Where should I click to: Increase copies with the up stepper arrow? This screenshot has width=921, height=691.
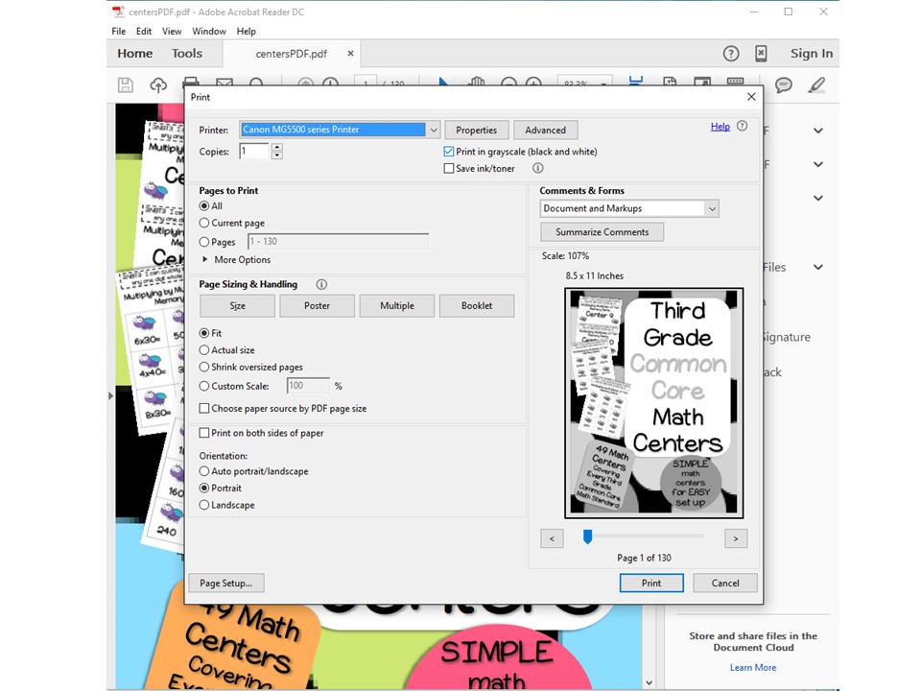coord(277,147)
